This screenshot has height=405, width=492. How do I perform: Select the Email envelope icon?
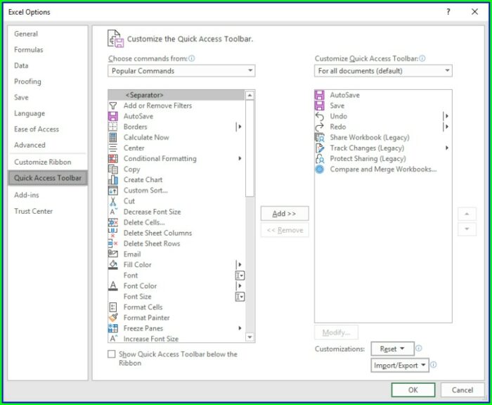(112, 254)
